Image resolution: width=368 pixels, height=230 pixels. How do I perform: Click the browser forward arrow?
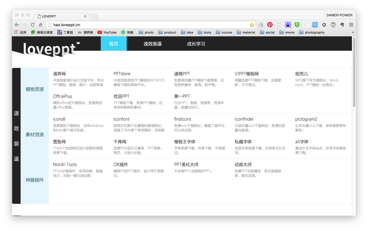25,25
